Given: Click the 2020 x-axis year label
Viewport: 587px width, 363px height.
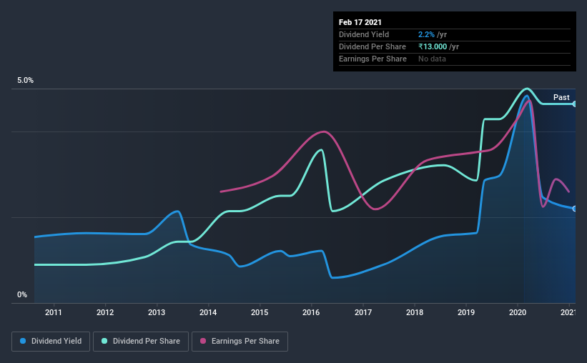Looking at the screenshot, I should 518,312.
